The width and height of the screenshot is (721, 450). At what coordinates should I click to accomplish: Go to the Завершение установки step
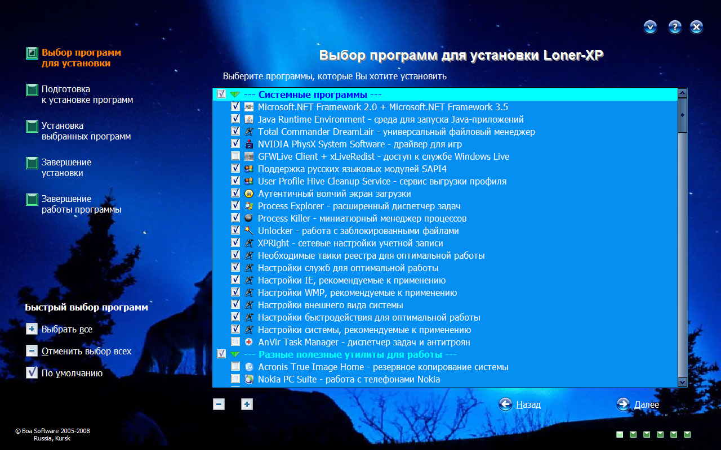click(66, 168)
